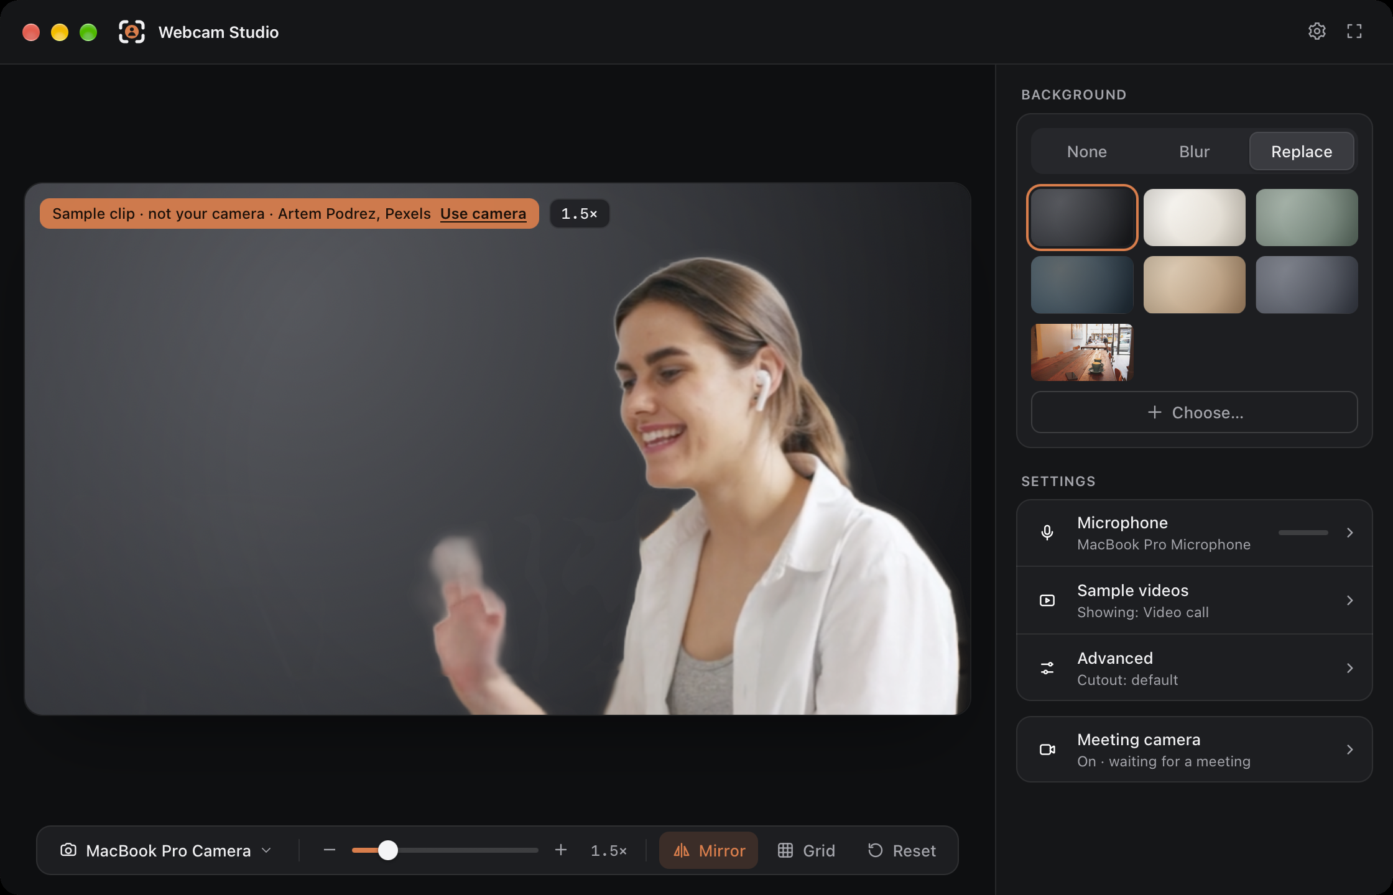Screen dimensions: 1393x895
Task: Click the Sample videos play icon
Action: pos(1047,600)
